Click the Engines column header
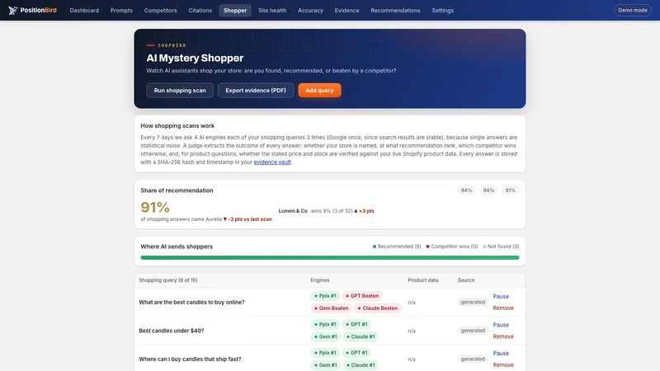660x371 pixels. click(x=320, y=280)
